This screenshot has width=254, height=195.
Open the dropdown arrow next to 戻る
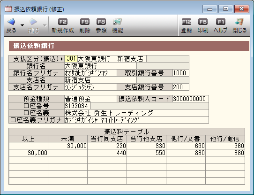tap(22, 25)
